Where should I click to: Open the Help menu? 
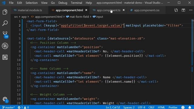89,3
